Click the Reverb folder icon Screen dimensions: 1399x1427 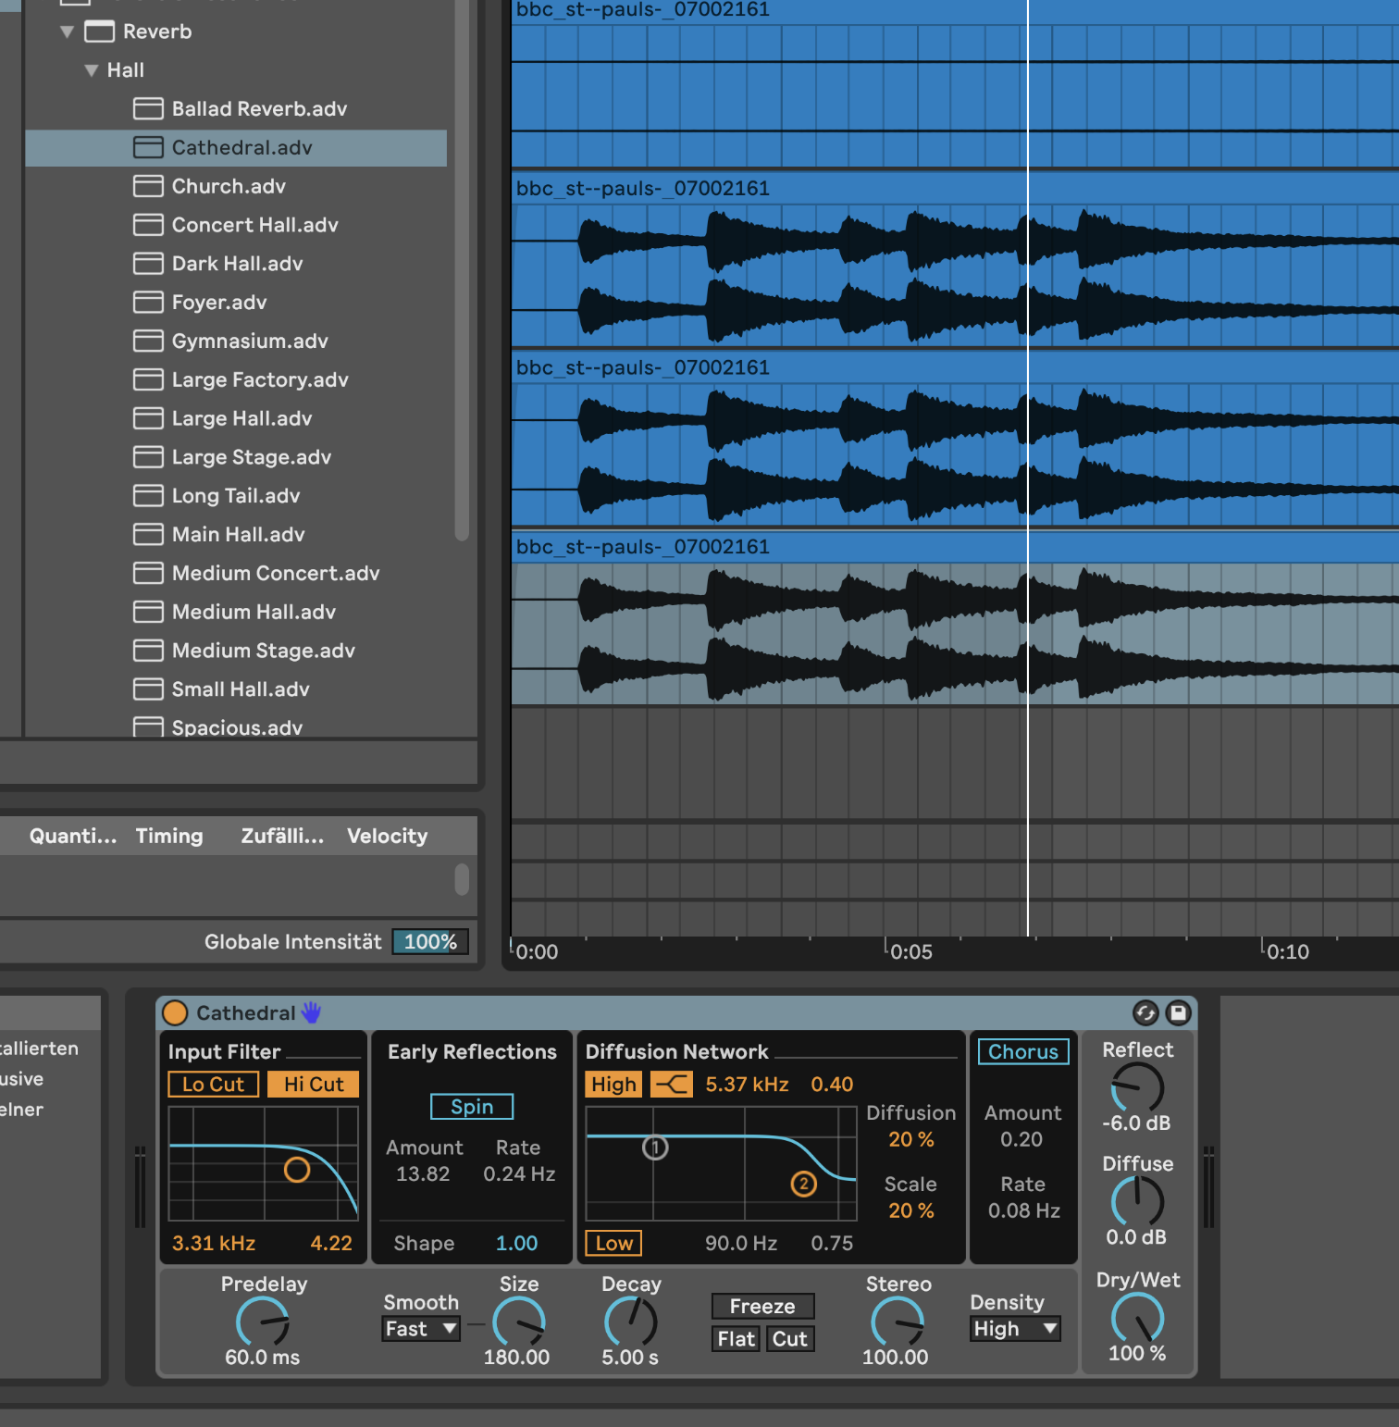point(99,31)
